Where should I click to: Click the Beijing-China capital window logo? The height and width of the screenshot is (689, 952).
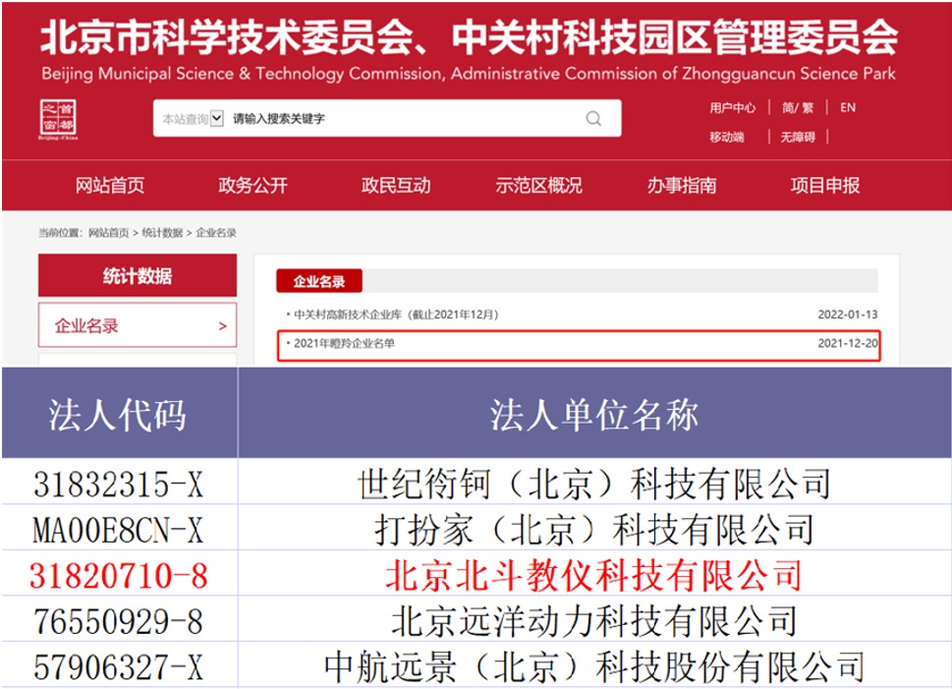(x=58, y=120)
